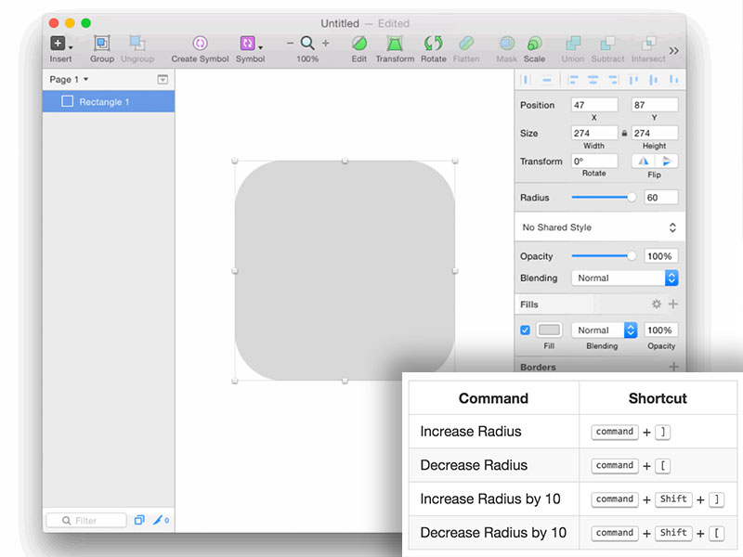
Task: Click the layer copy filter icon
Action: (x=138, y=520)
